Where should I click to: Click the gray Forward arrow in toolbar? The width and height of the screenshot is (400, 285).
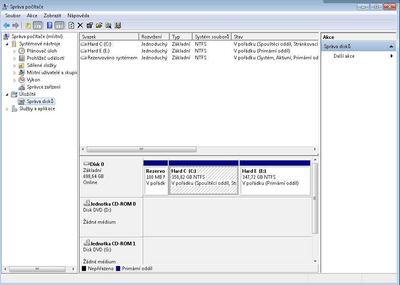point(16,25)
